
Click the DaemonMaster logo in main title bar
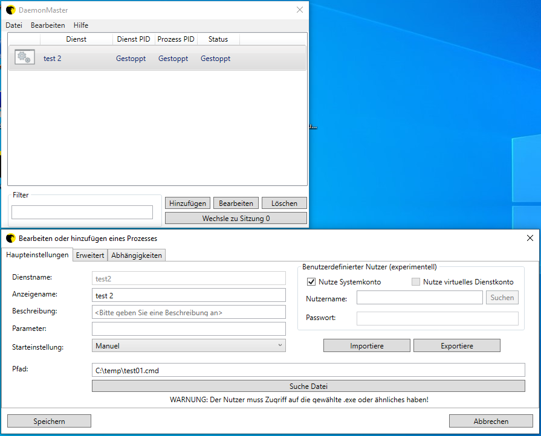coord(10,10)
